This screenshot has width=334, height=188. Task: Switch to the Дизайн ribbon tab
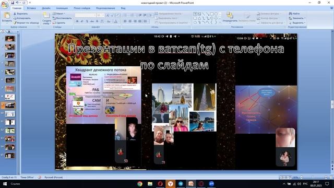[46, 8]
